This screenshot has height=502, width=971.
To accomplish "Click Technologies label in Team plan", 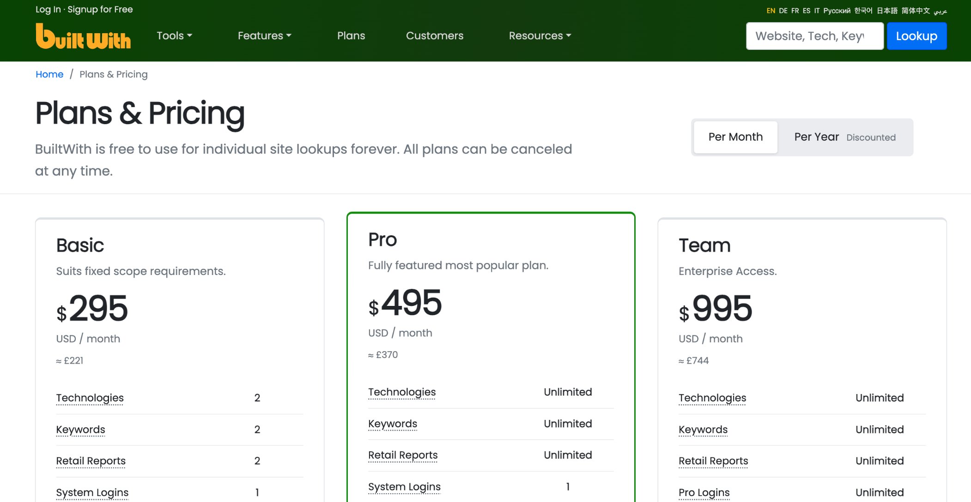I will click(x=712, y=398).
